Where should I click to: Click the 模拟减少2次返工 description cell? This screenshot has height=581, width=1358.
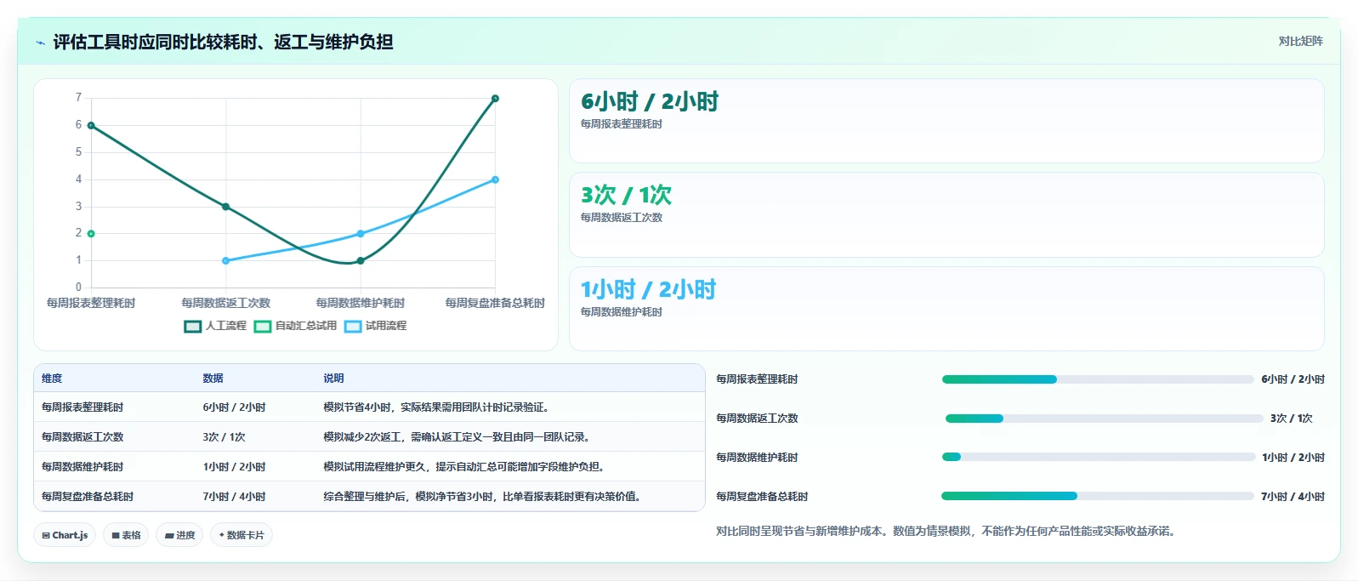click(x=457, y=437)
